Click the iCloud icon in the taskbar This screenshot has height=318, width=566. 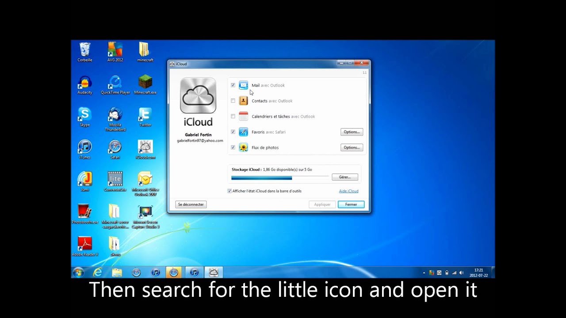click(x=214, y=273)
